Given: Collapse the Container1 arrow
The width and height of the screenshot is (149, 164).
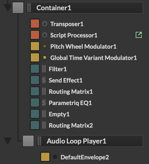Looking at the screenshot, I should pos(7,7).
